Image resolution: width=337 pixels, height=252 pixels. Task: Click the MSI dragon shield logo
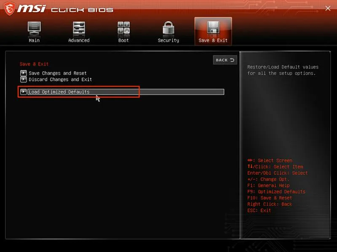pyautogui.click(x=10, y=8)
